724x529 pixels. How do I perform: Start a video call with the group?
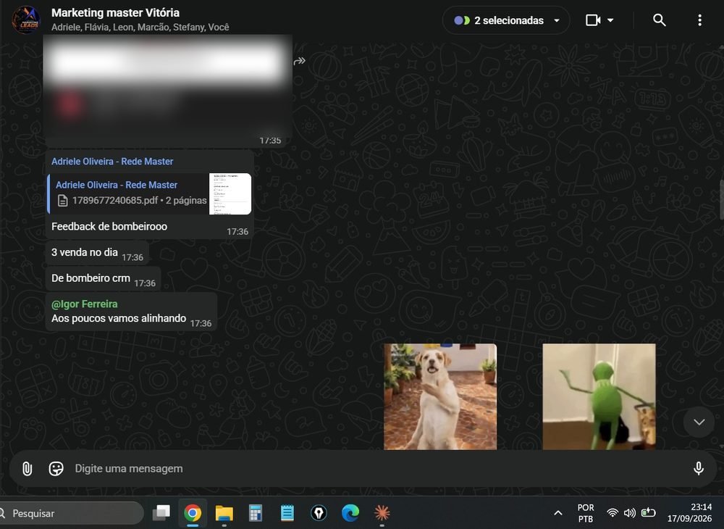(x=593, y=20)
